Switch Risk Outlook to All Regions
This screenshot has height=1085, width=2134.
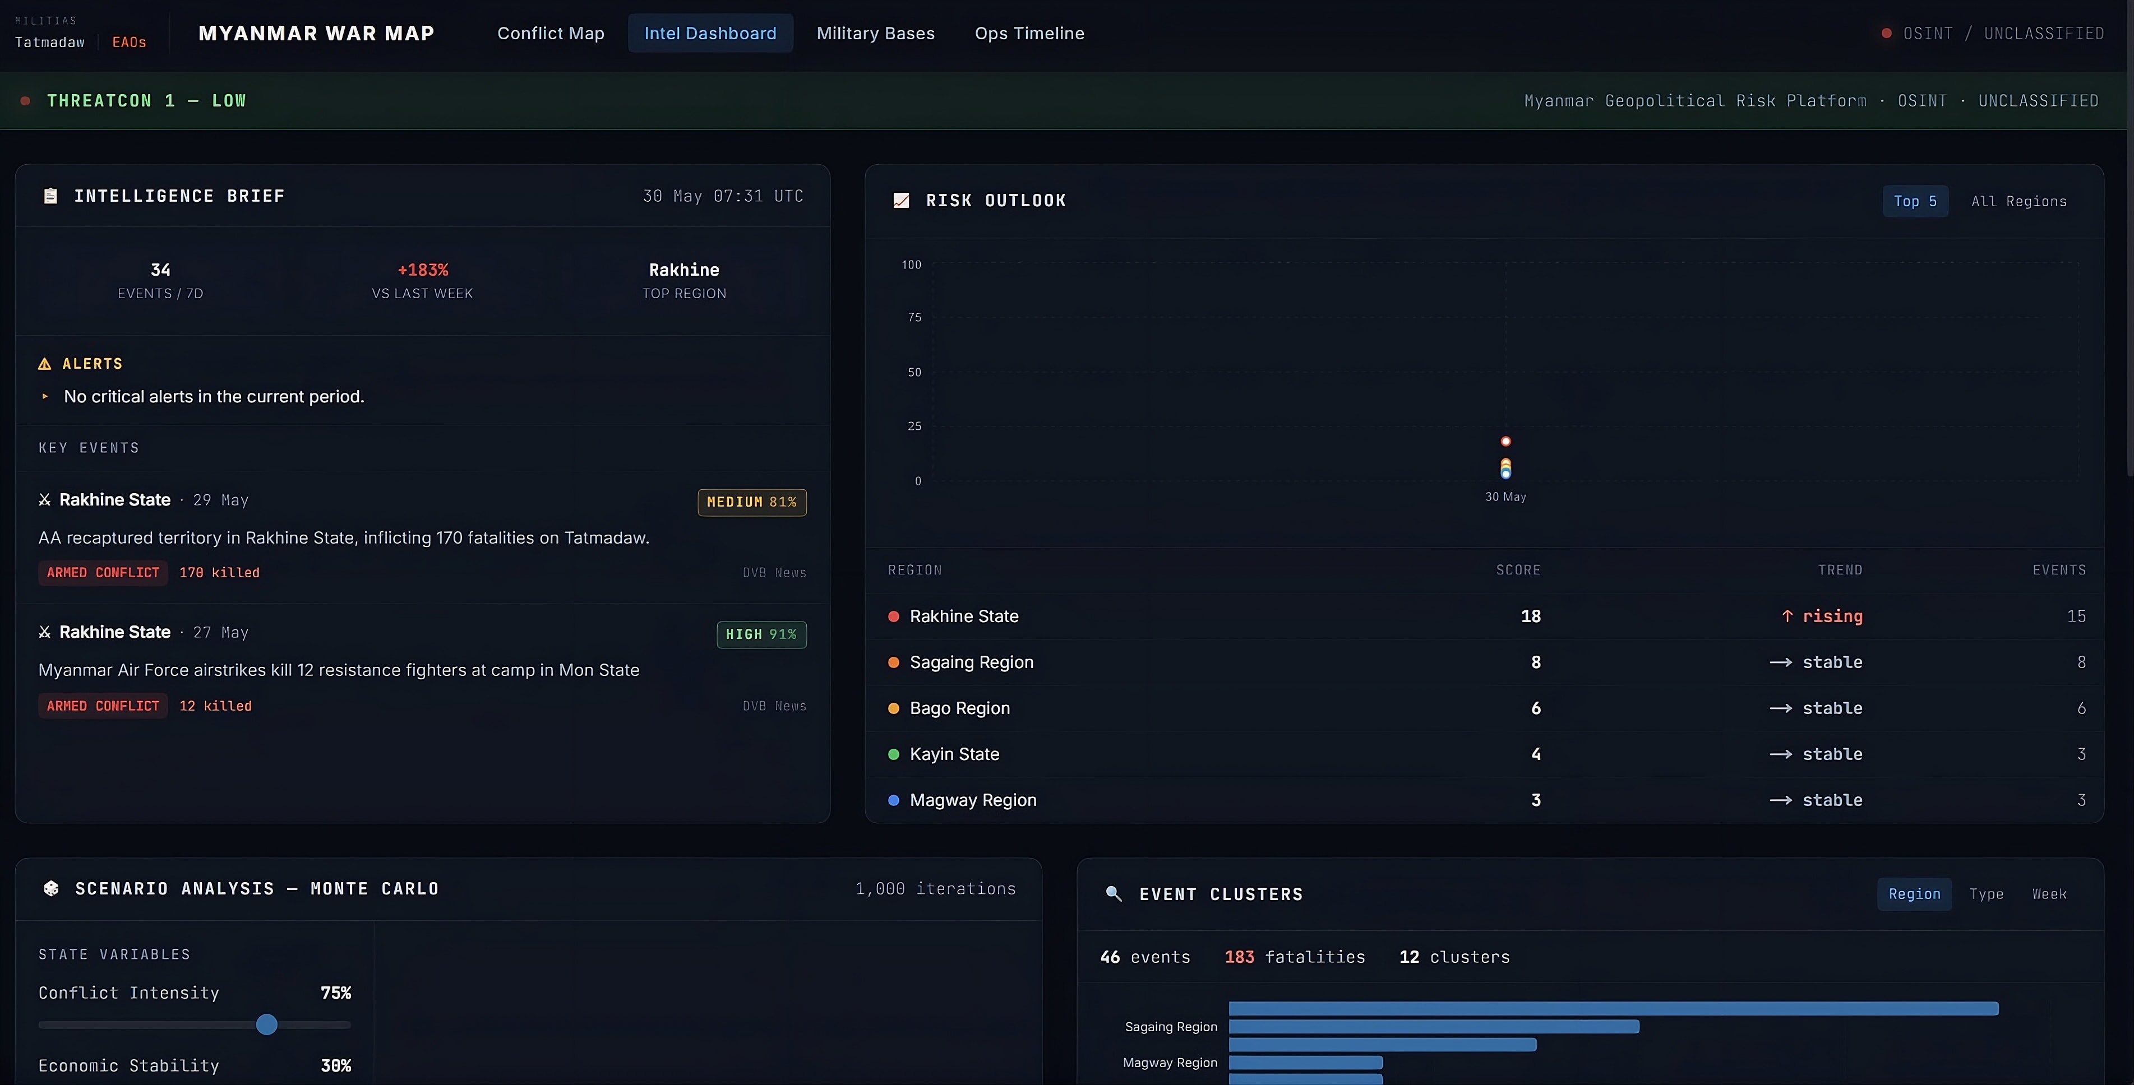2019,201
